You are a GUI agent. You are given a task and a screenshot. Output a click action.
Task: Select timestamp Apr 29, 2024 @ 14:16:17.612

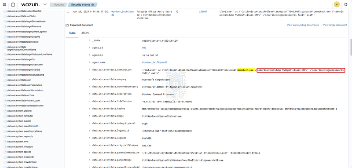[91, 11]
